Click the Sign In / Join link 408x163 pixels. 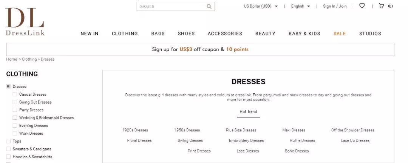tap(335, 6)
